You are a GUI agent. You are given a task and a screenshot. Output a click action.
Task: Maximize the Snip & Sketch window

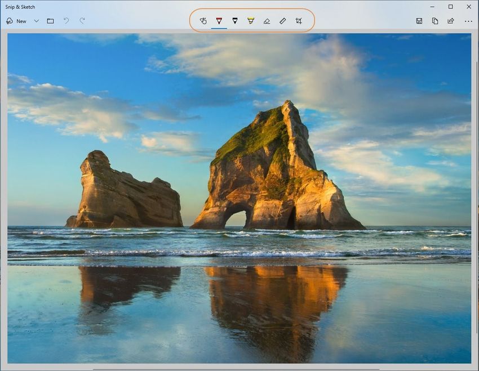pyautogui.click(x=450, y=7)
